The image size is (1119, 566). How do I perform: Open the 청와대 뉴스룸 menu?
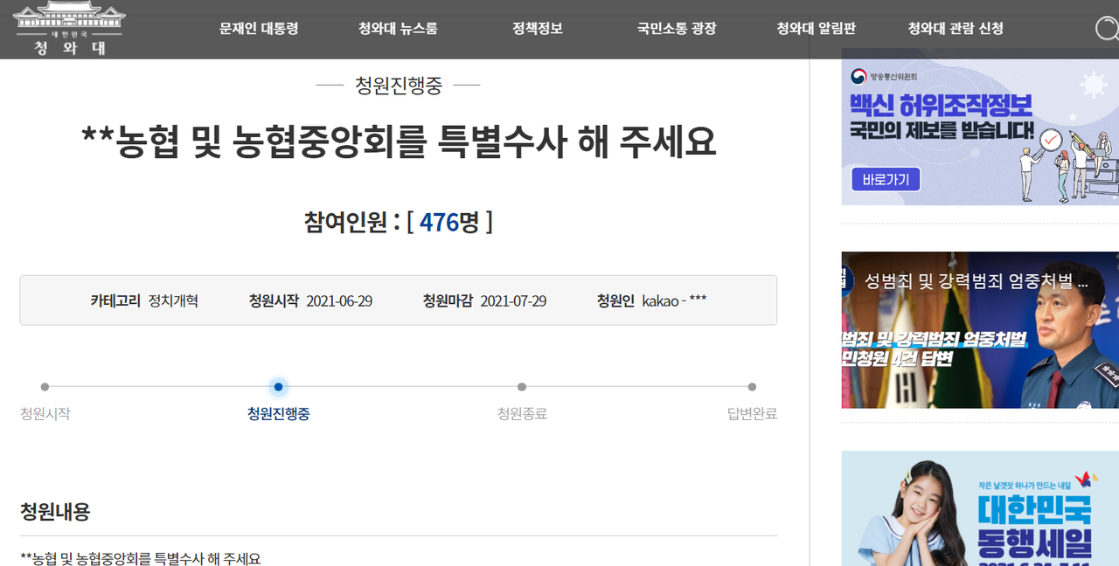pos(396,28)
